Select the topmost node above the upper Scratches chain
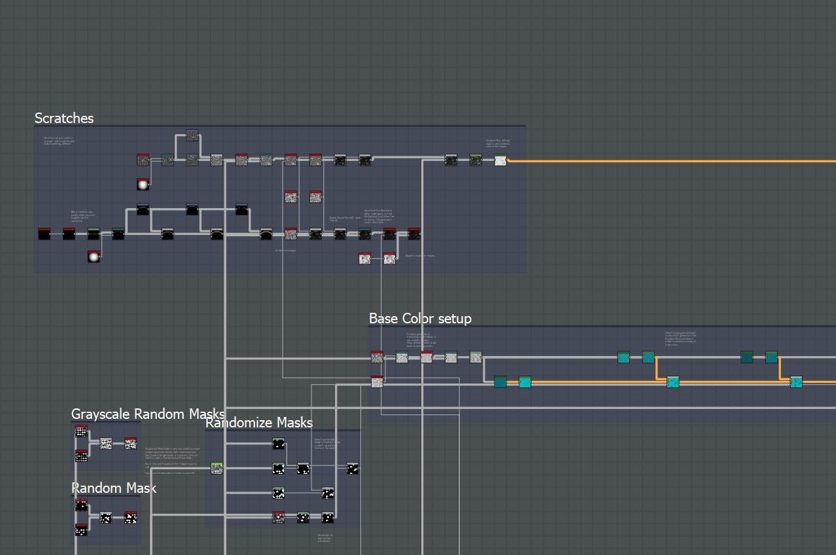 [192, 135]
